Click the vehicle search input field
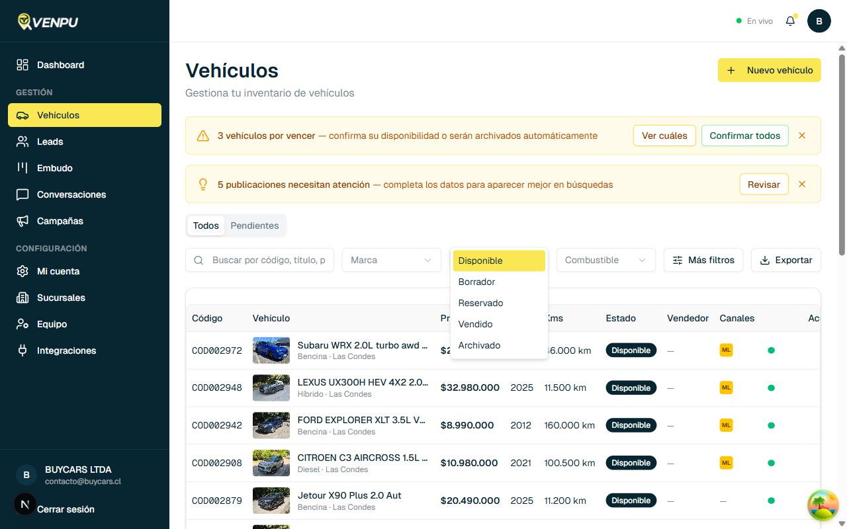Viewport: 847px width, 529px height. (267, 260)
